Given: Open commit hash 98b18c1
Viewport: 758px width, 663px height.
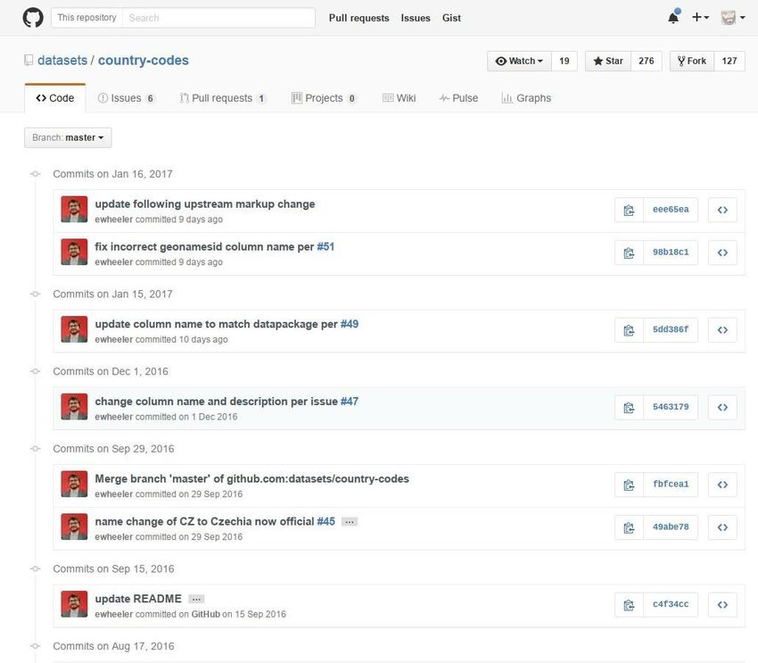Looking at the screenshot, I should pyautogui.click(x=671, y=253).
